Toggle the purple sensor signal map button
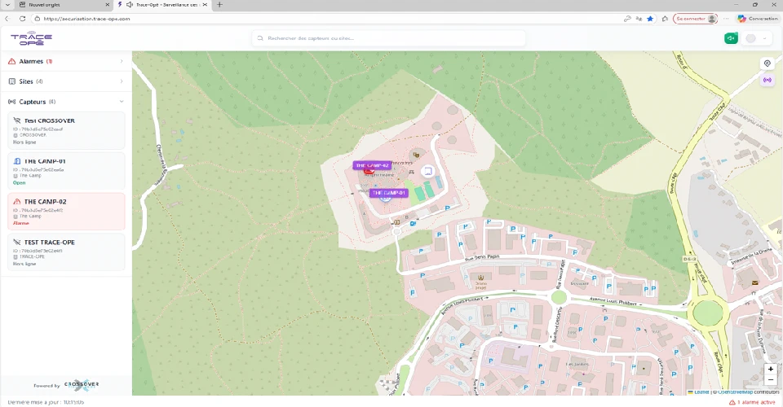This screenshot has width=783, height=407. (x=768, y=80)
